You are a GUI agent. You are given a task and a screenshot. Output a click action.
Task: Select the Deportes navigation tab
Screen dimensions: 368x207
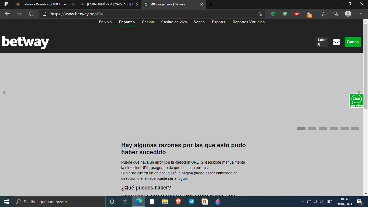coord(127,22)
